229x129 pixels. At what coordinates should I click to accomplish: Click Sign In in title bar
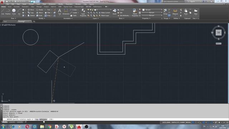[x=193, y=1]
